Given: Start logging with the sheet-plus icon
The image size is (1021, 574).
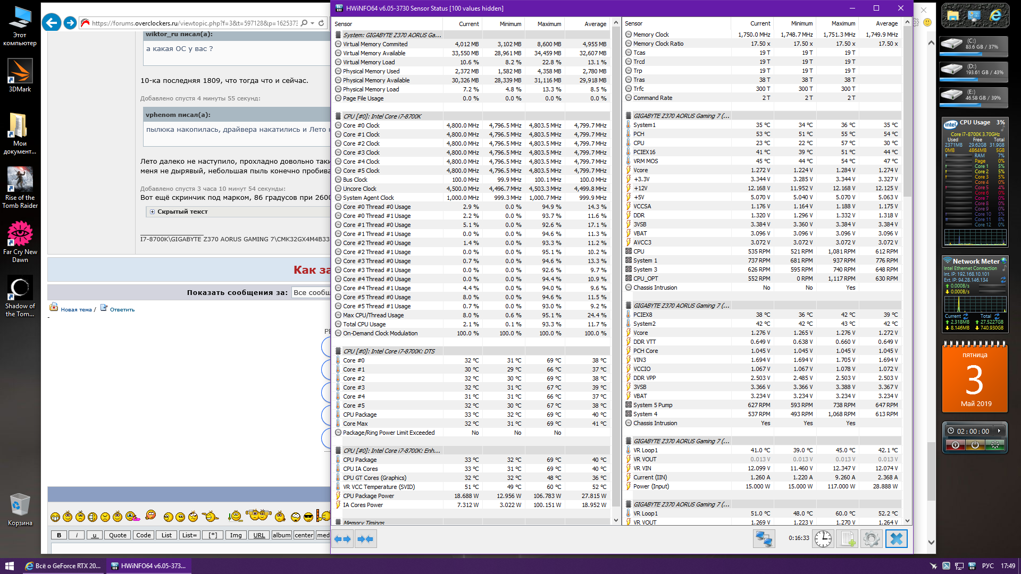Looking at the screenshot, I should pos(847,539).
